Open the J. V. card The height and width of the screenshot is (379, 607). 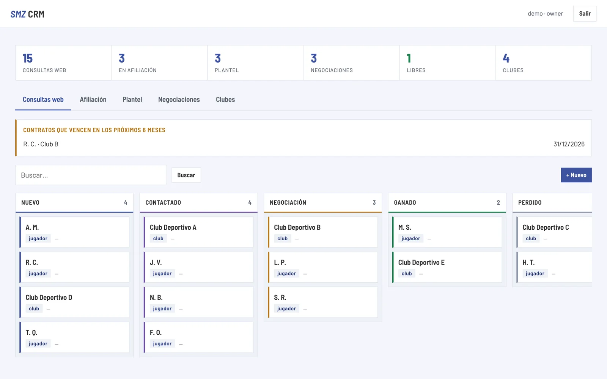[198, 267]
